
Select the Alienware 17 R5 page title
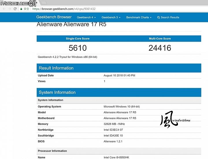click(71, 24)
